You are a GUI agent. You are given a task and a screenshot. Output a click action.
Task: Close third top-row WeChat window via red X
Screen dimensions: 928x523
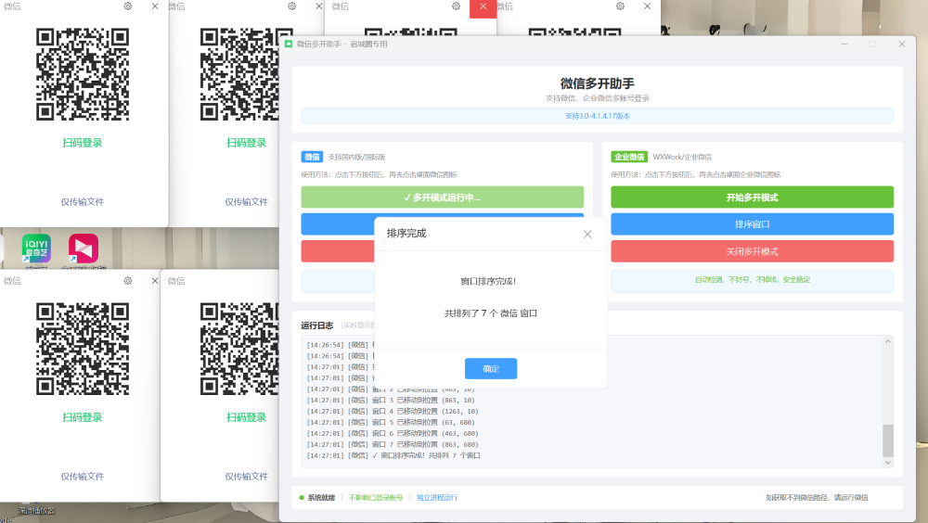(483, 6)
